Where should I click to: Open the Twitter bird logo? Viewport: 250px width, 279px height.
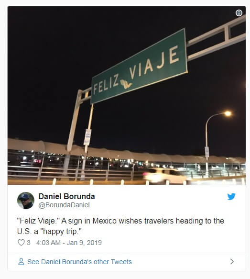231,197
